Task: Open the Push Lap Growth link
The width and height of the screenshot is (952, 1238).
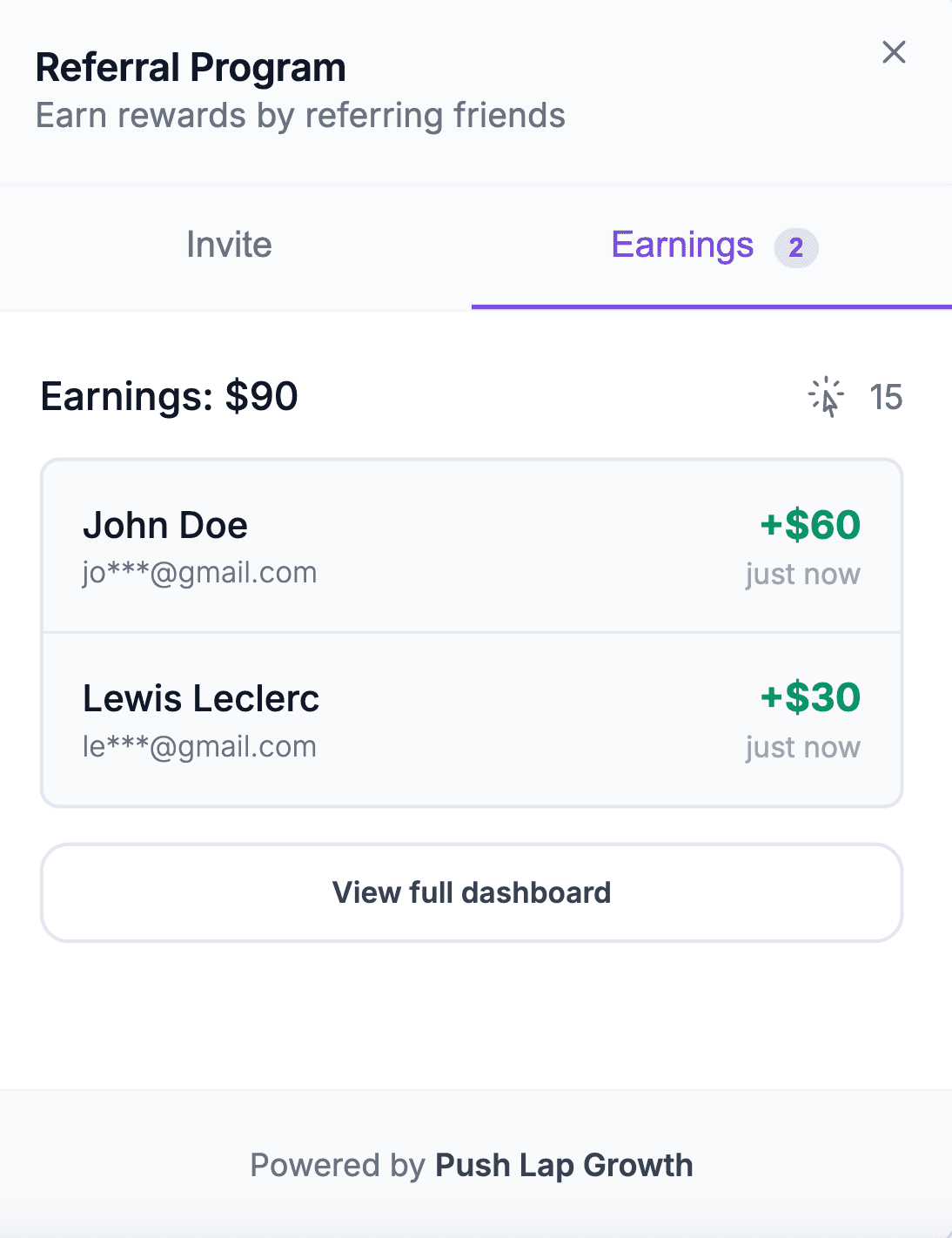Action: click(x=564, y=1165)
